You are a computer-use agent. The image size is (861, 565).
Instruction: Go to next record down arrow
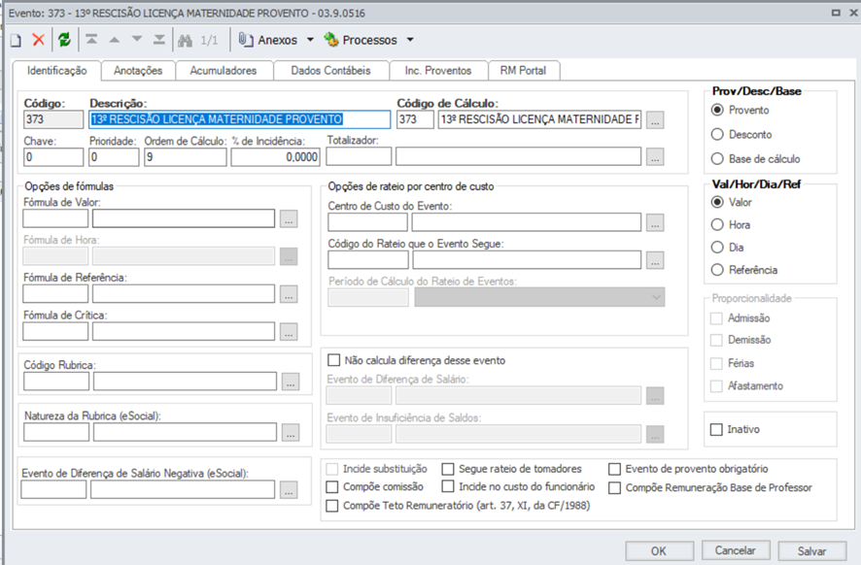(137, 40)
